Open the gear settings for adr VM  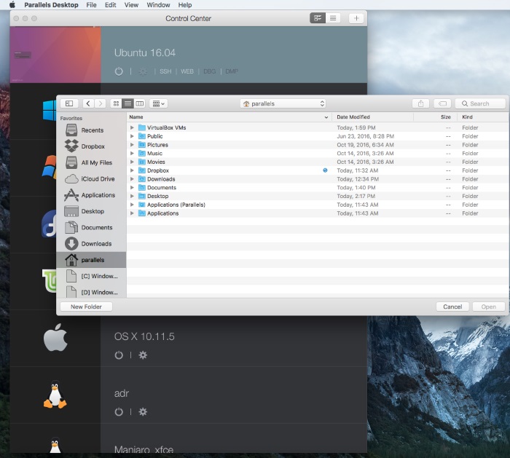point(143,411)
